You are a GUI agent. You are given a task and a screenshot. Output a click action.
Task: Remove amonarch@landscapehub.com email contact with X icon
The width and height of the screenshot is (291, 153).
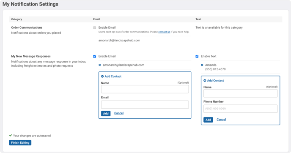[x=100, y=65]
